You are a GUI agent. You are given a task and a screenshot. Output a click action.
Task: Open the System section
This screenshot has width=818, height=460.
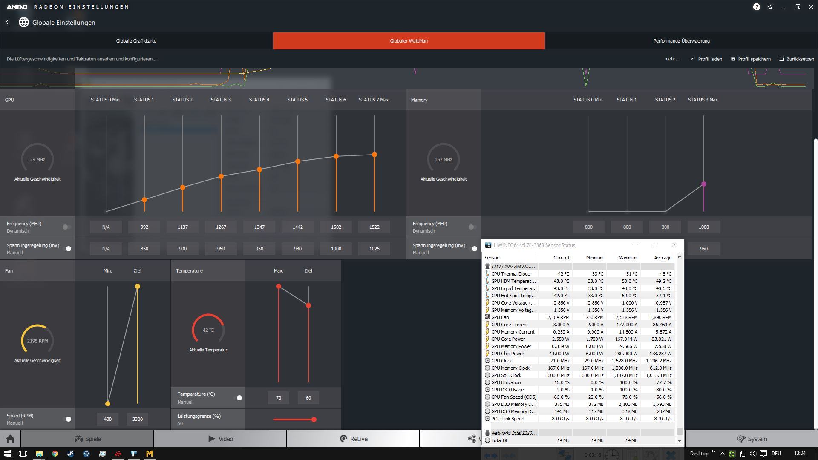(x=752, y=439)
